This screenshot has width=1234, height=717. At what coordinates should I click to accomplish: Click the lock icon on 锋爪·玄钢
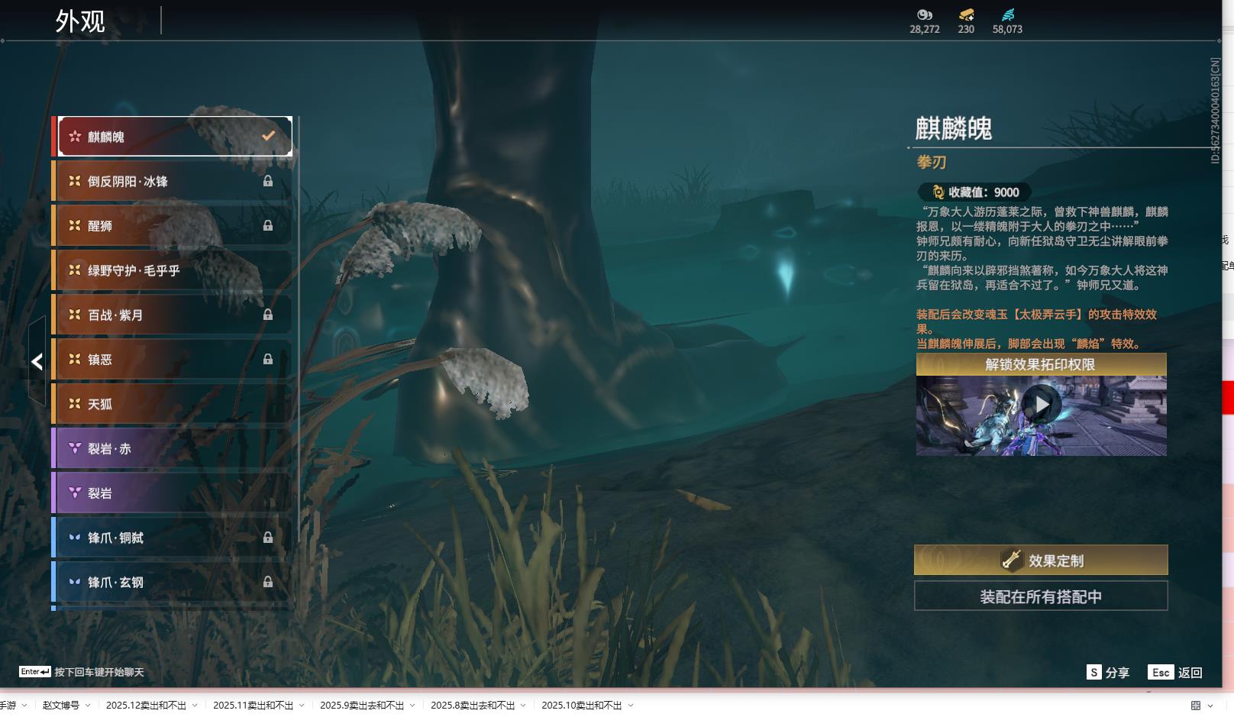click(x=268, y=582)
